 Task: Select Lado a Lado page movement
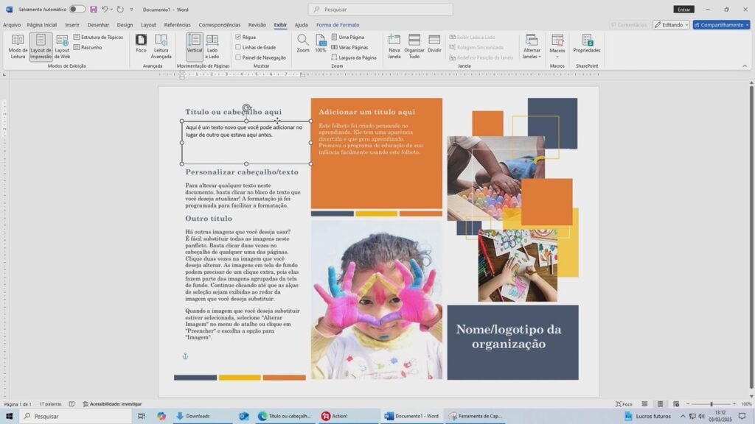212,46
